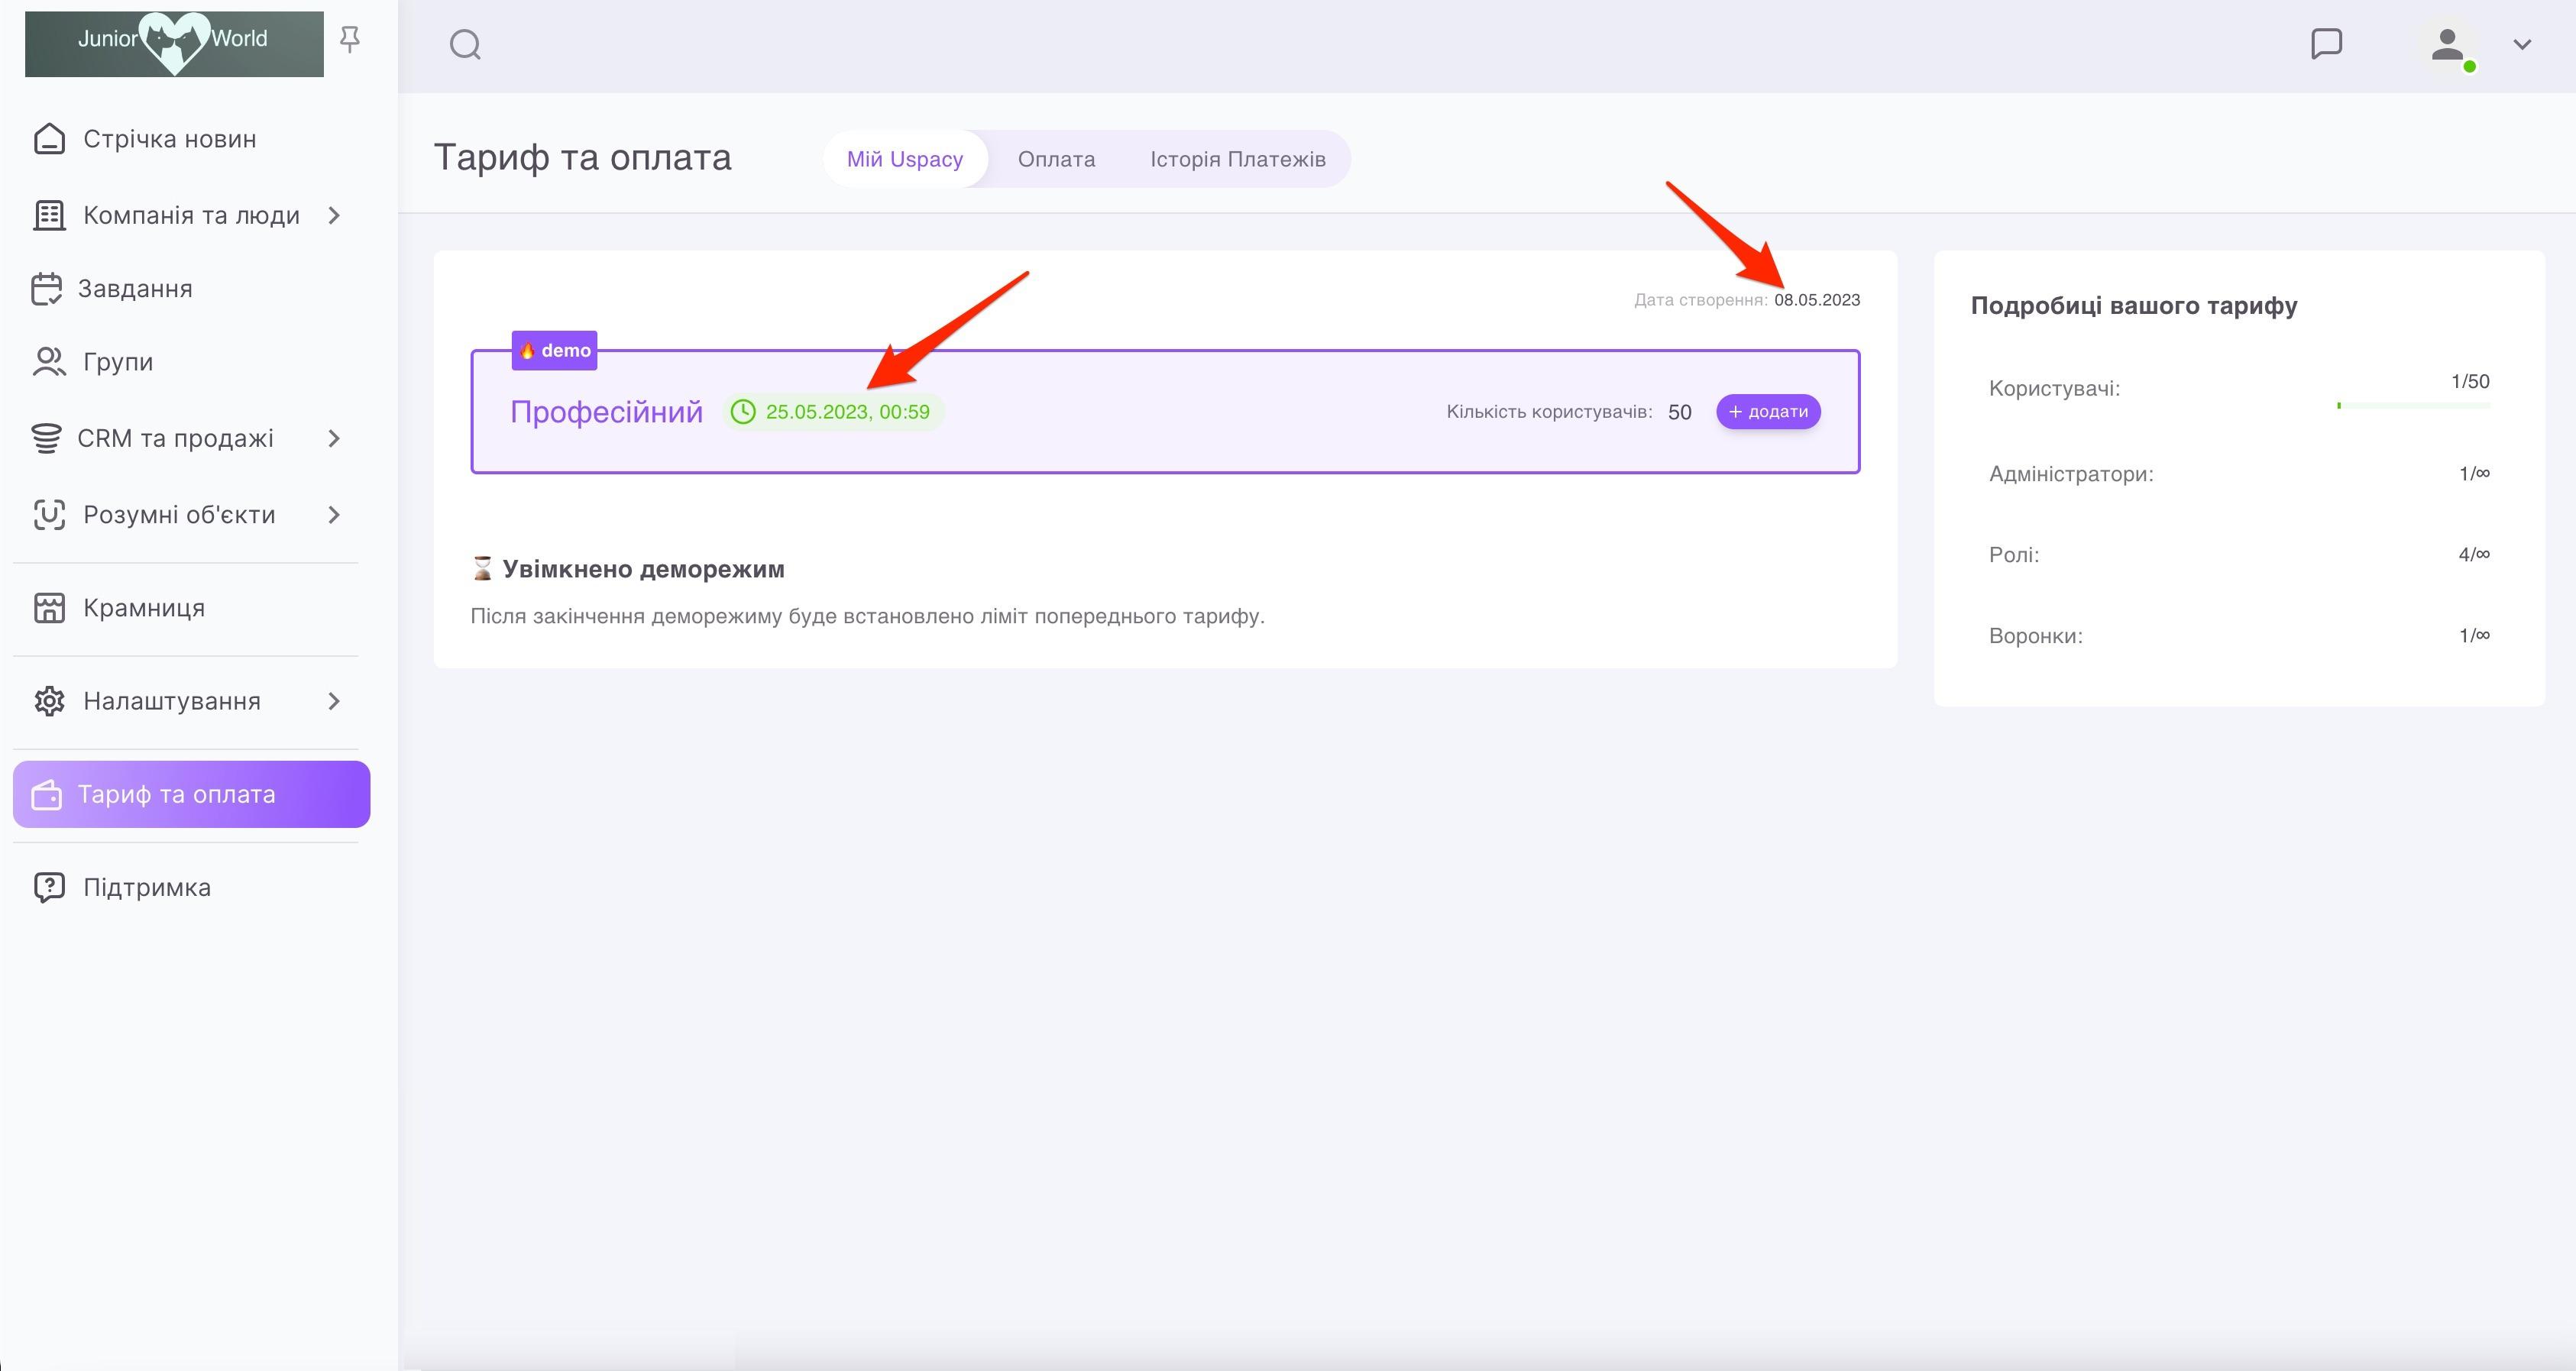Image resolution: width=2576 pixels, height=1371 pixels.
Task: Click the + додати users button
Action: pos(1768,412)
